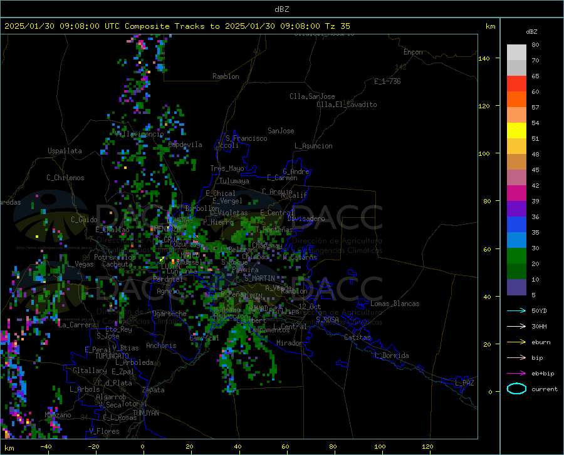Pick the red swatch between 65 and 60
This screenshot has height=455, width=564.
click(516, 84)
